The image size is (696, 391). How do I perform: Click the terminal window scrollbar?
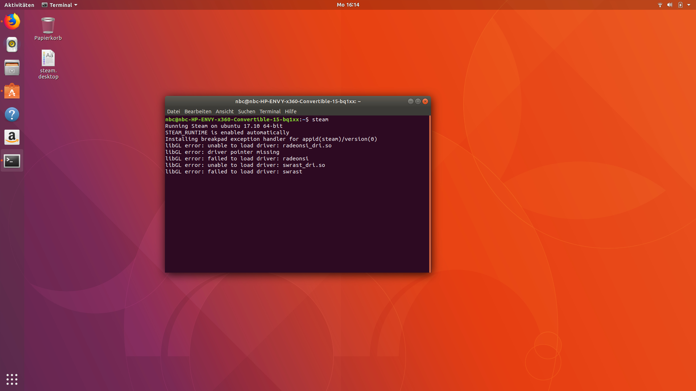coord(430,194)
